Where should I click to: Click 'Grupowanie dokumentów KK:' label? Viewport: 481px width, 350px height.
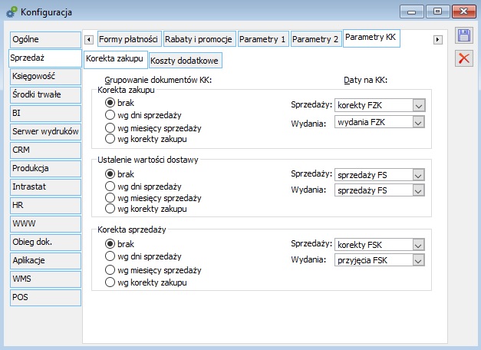click(x=158, y=80)
